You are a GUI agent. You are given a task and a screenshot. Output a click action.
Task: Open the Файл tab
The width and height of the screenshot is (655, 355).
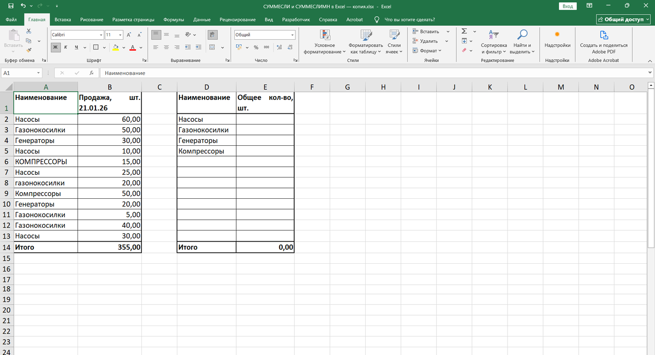point(11,20)
